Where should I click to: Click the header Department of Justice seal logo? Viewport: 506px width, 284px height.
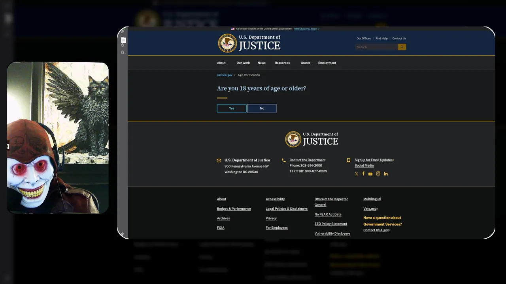pyautogui.click(x=227, y=43)
